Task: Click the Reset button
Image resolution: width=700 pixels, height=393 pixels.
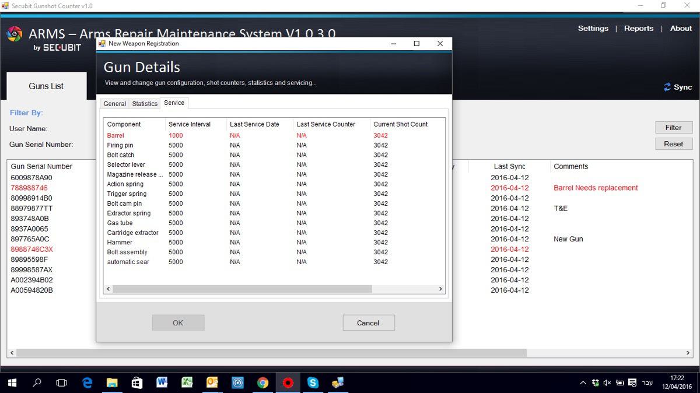Action: (x=673, y=144)
